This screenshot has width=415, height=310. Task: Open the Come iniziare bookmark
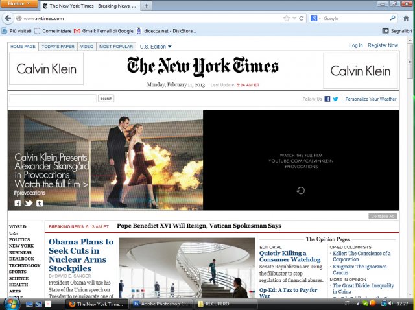point(53,31)
